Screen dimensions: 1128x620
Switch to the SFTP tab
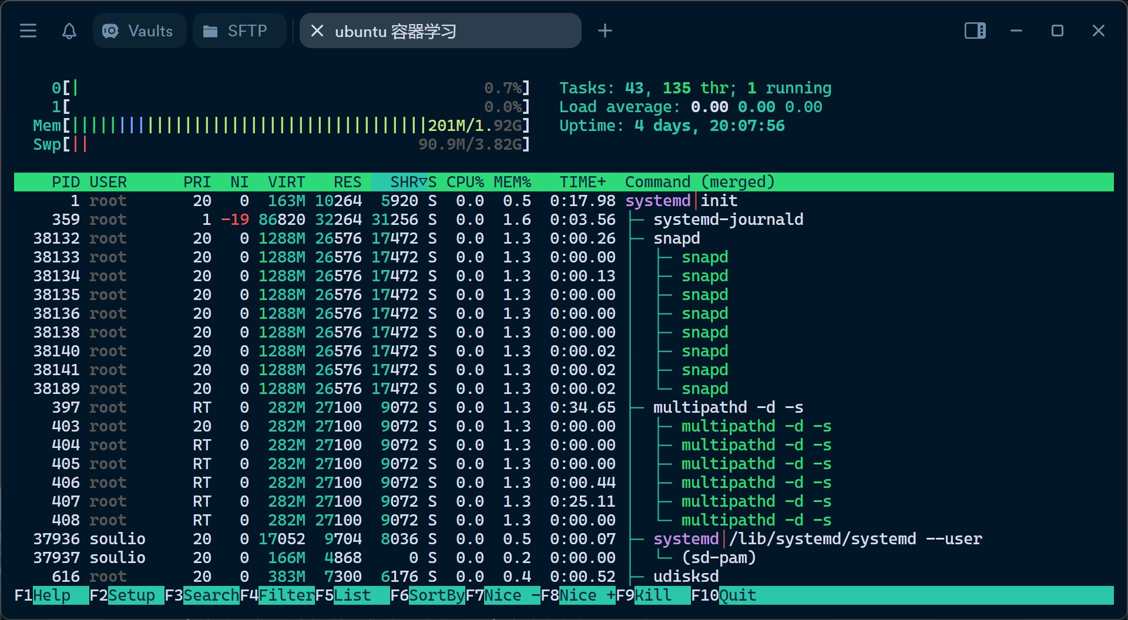tap(239, 31)
